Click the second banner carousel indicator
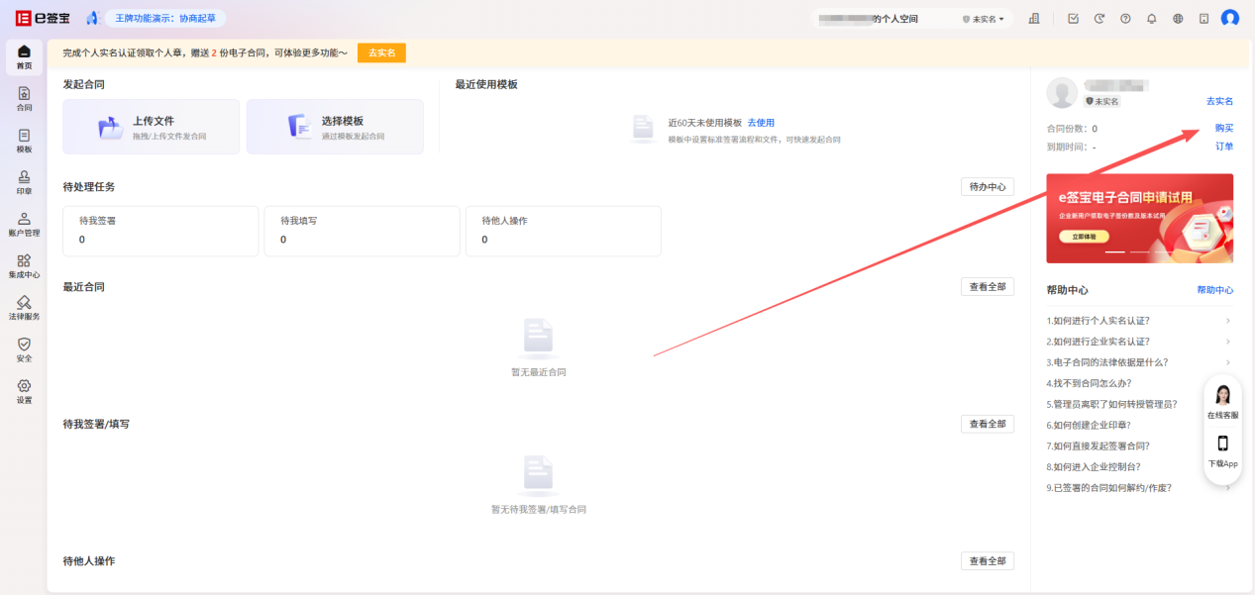This screenshot has height=595, width=1255. [1140, 252]
